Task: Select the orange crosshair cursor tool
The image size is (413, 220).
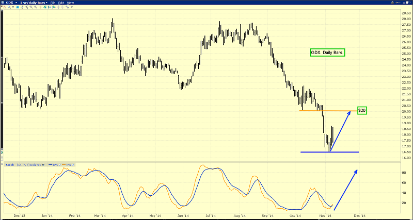Action: 40,7
